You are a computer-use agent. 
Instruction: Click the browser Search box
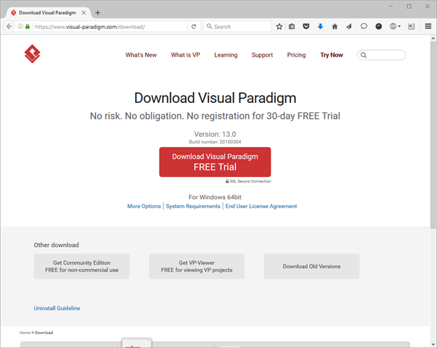click(237, 27)
